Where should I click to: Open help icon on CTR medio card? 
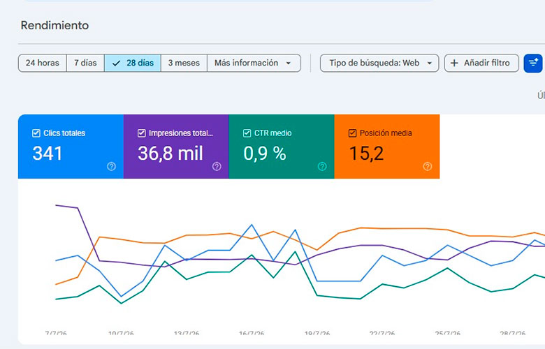coord(322,166)
